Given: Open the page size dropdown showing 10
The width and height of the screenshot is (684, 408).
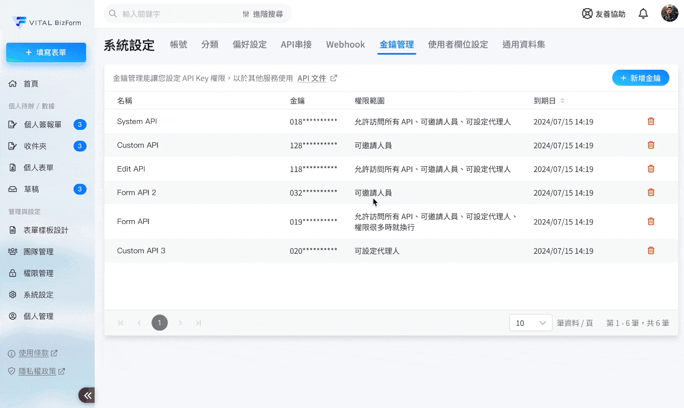Looking at the screenshot, I should [x=530, y=323].
